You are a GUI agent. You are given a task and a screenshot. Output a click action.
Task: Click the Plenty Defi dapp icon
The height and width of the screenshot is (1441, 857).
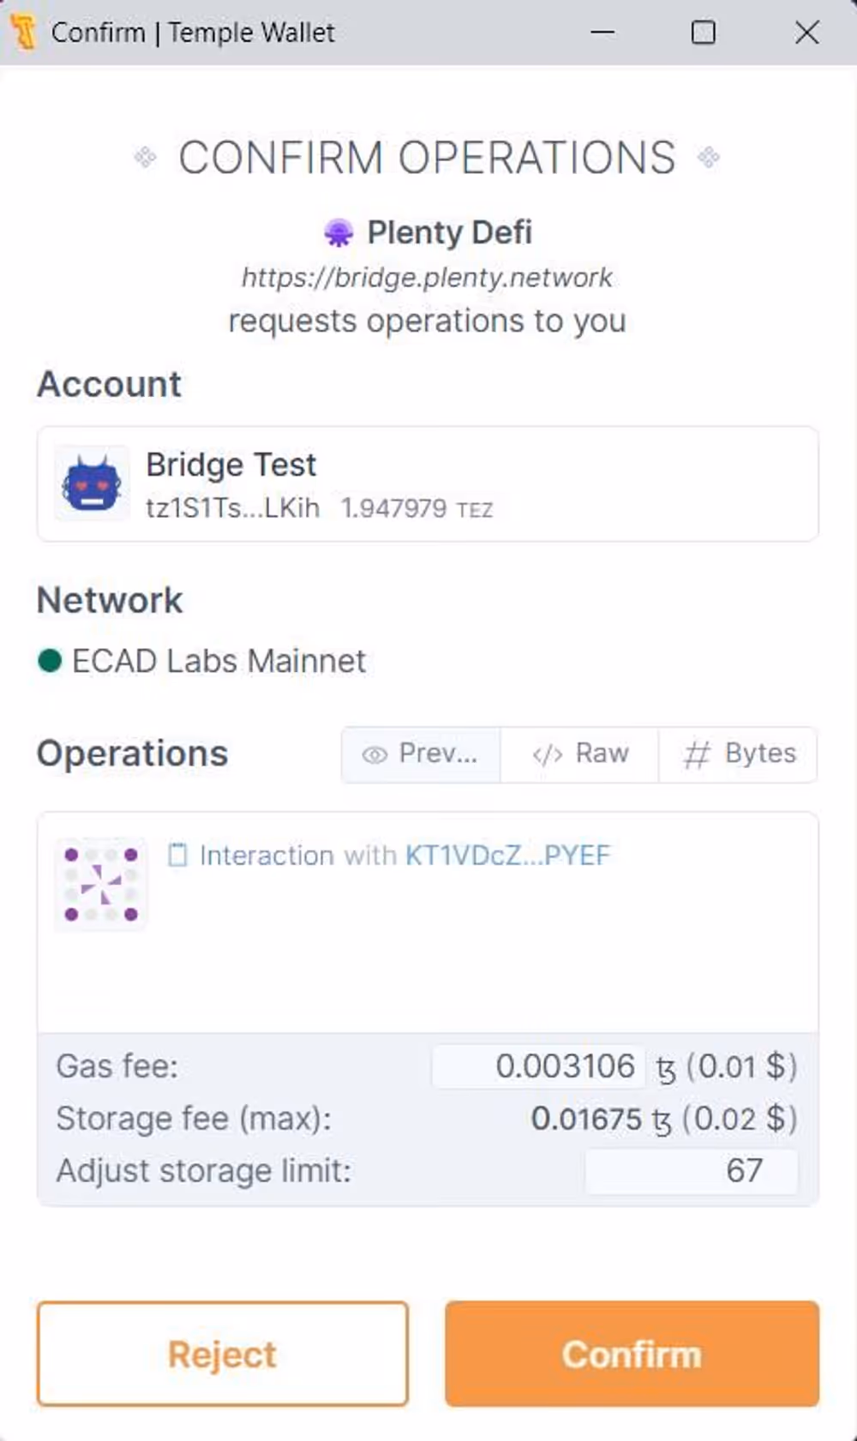[x=339, y=232]
